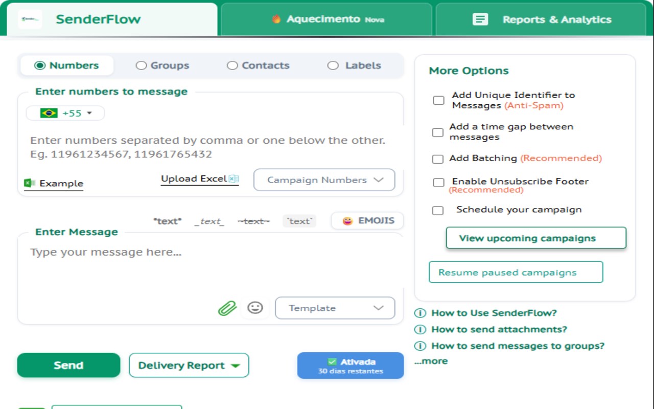Click the info icon beside How to send attachments

[420, 329]
